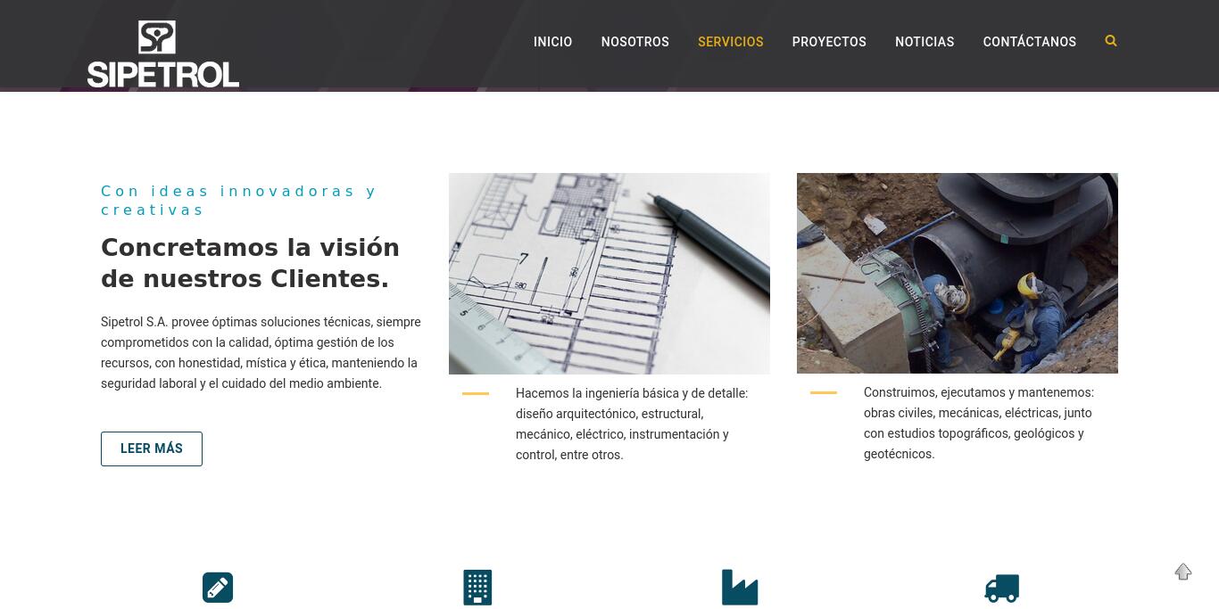
Task: Click the search magnifier icon in navigation
Action: 1111,41
